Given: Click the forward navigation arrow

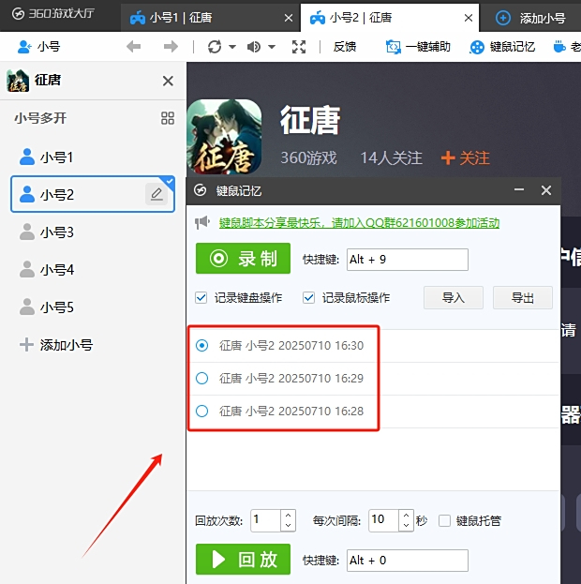Looking at the screenshot, I should pos(171,47).
